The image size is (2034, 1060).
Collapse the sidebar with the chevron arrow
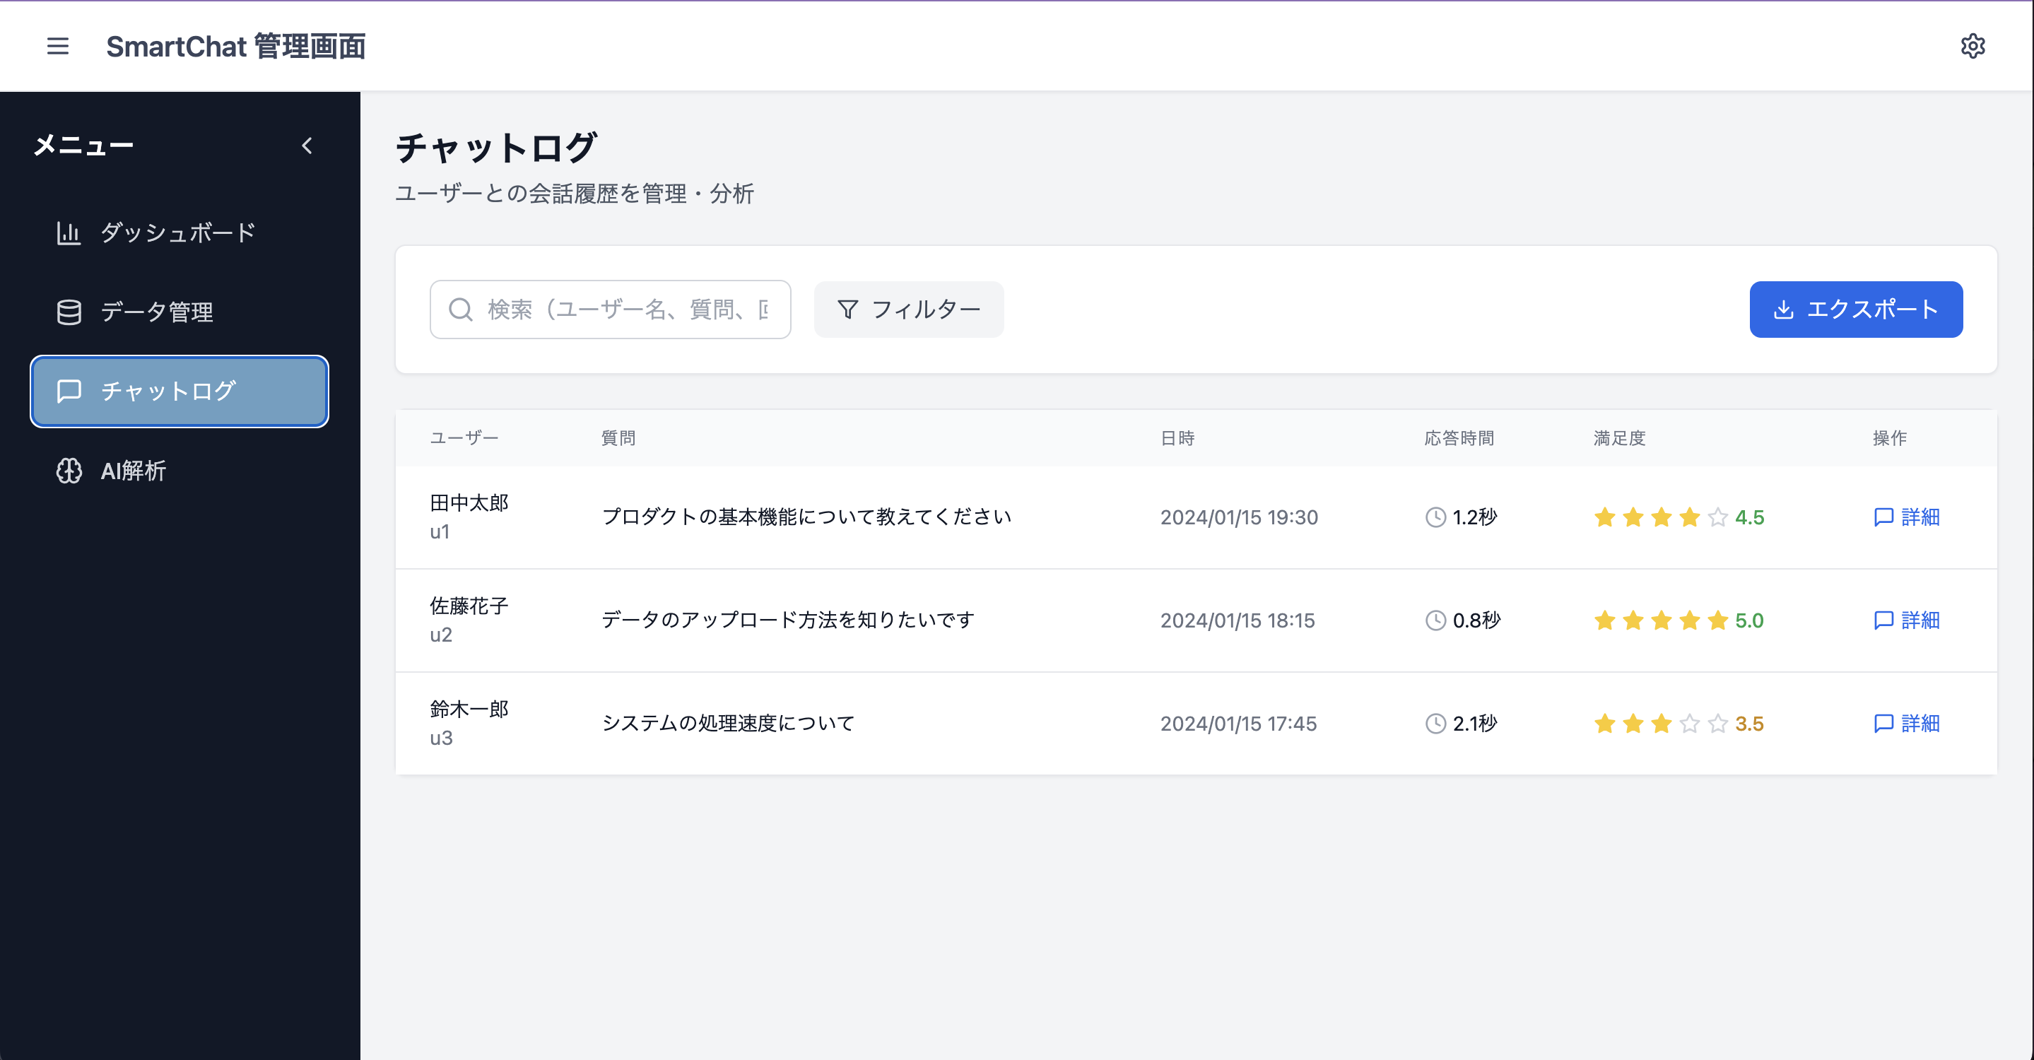(x=307, y=146)
